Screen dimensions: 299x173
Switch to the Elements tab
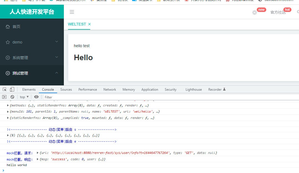[x=29, y=90]
